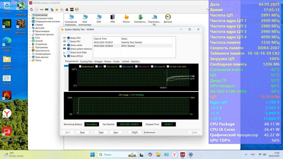
Task: Click the AIDA64 taskbar icon
Action: 183,154
